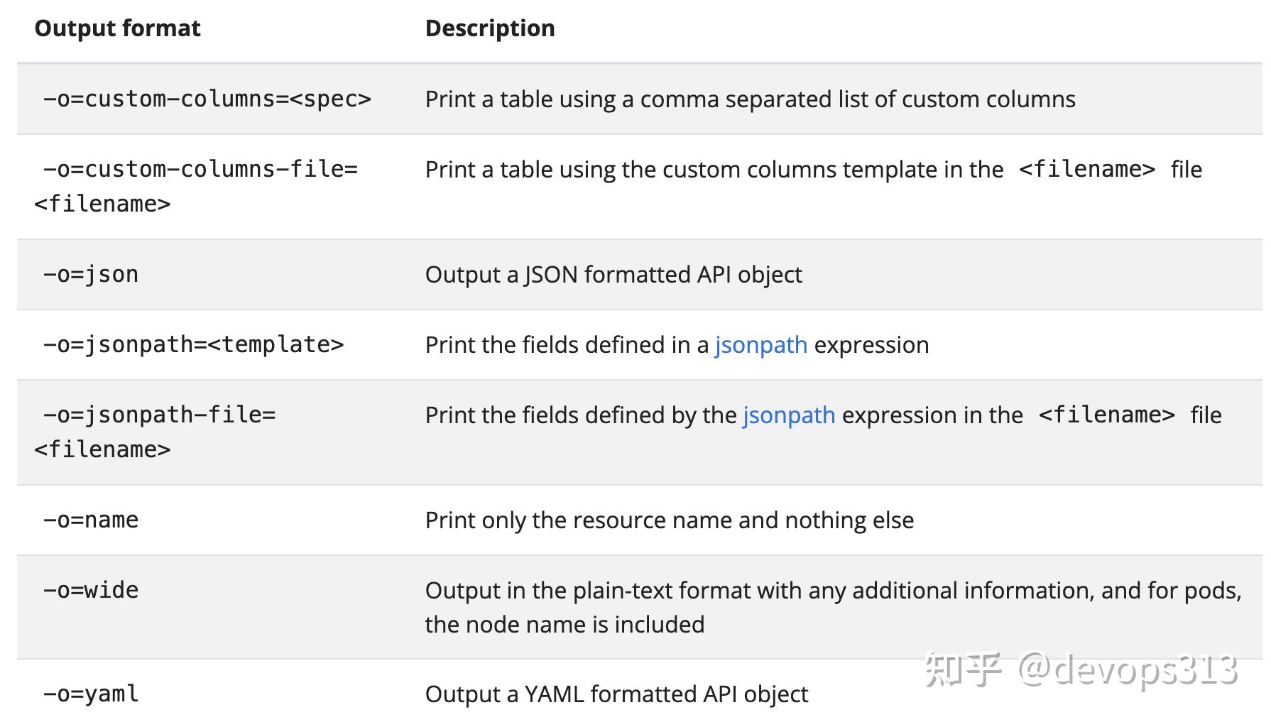This screenshot has width=1271, height=727.
Task: Click the node name is included text
Action: click(564, 625)
